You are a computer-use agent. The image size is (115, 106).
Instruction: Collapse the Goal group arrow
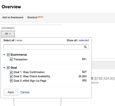[x=4, y=68]
